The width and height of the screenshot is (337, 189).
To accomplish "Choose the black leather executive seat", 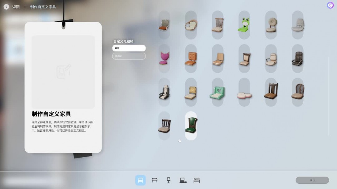I will 298,58.
